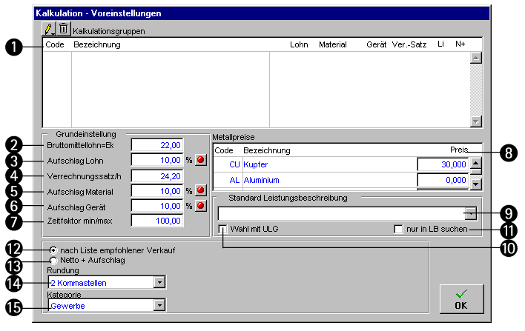This screenshot has height=331, width=525.
Task: Select nach Liste empfohlener Verkauf option
Action: pos(53,250)
